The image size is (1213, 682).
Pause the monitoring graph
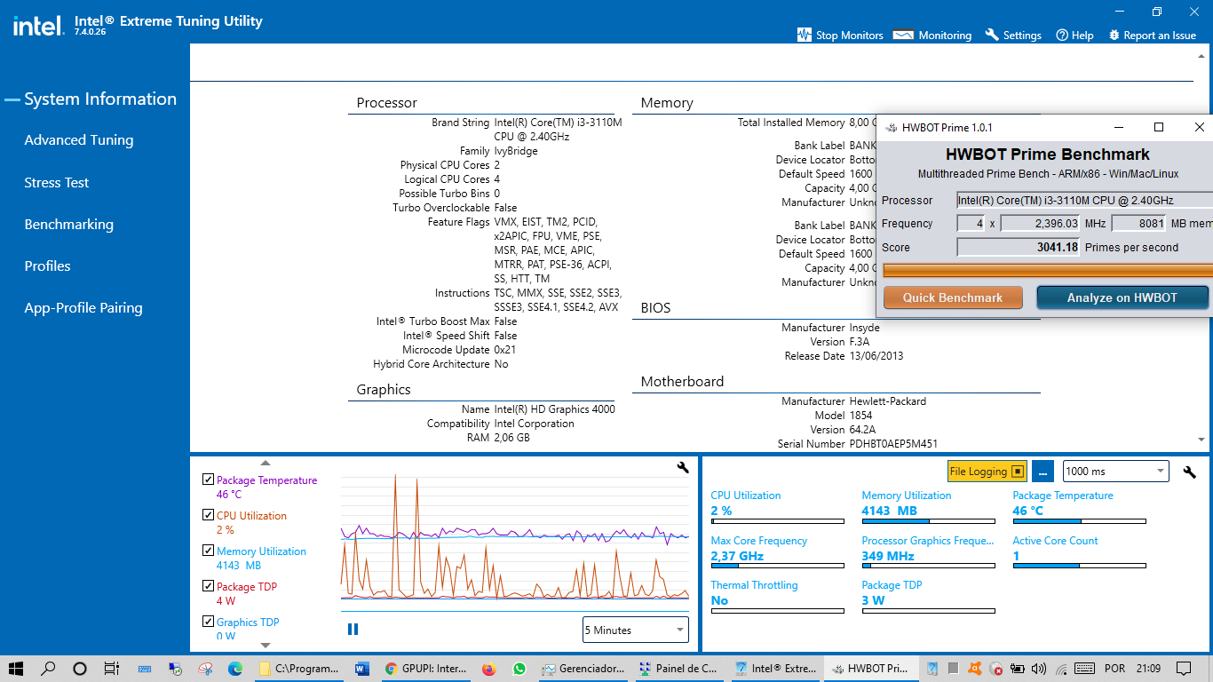[x=353, y=629]
